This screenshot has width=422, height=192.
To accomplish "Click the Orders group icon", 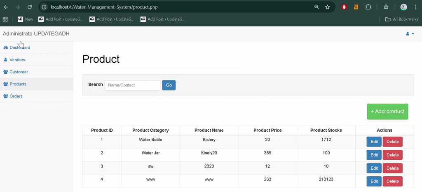I will point(6,96).
